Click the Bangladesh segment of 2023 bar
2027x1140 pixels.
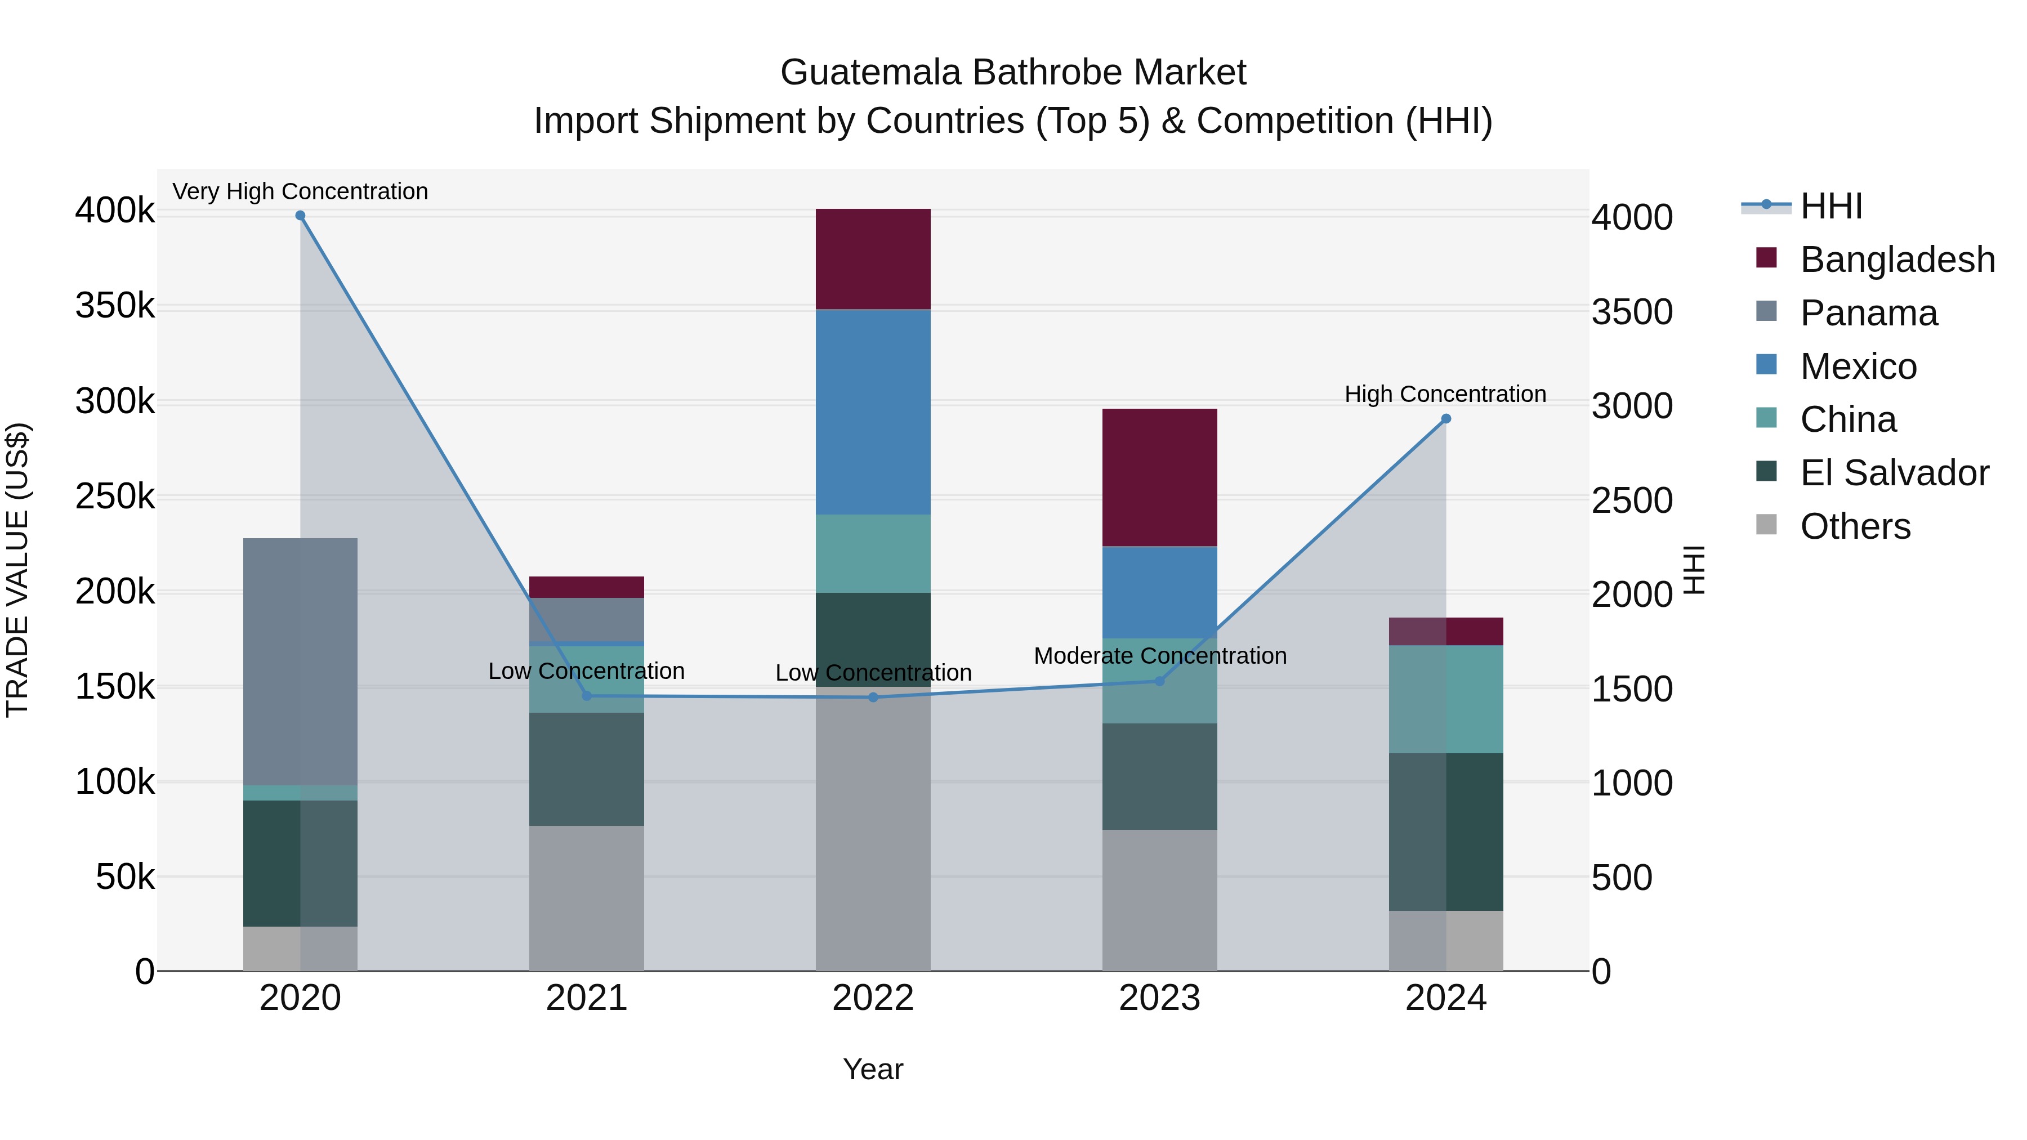click(1159, 477)
